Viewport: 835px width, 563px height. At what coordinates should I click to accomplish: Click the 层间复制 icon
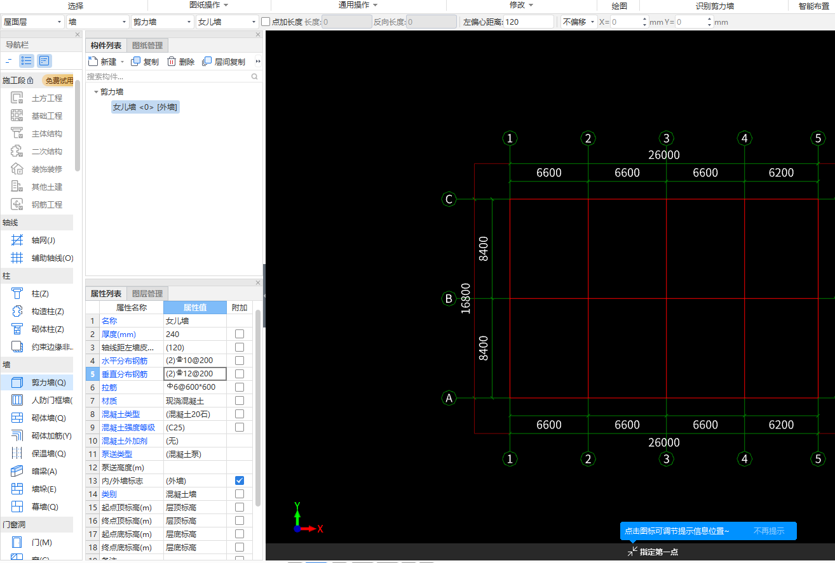[207, 62]
